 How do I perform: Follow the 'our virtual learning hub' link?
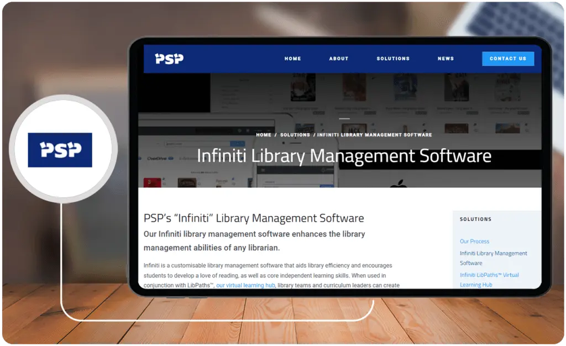(x=245, y=285)
